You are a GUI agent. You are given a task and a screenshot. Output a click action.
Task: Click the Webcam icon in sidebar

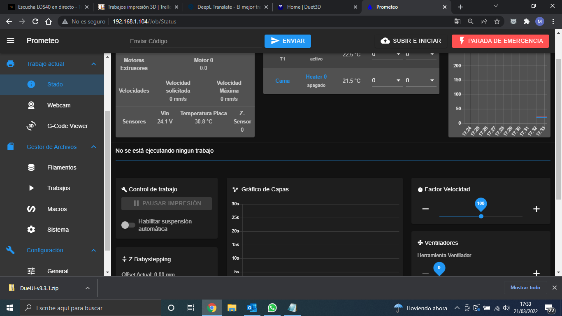point(31,105)
